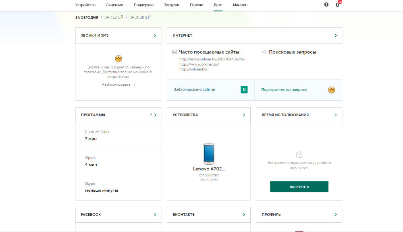Image resolution: width=403 pixels, height=232 pixels.
Task: Click the help question mark icon
Action: (x=326, y=5)
